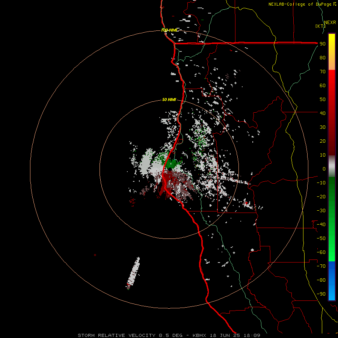Click the -30 value on the velocity scale
Image resolution: width=338 pixels, height=338 pixels.
321,211
